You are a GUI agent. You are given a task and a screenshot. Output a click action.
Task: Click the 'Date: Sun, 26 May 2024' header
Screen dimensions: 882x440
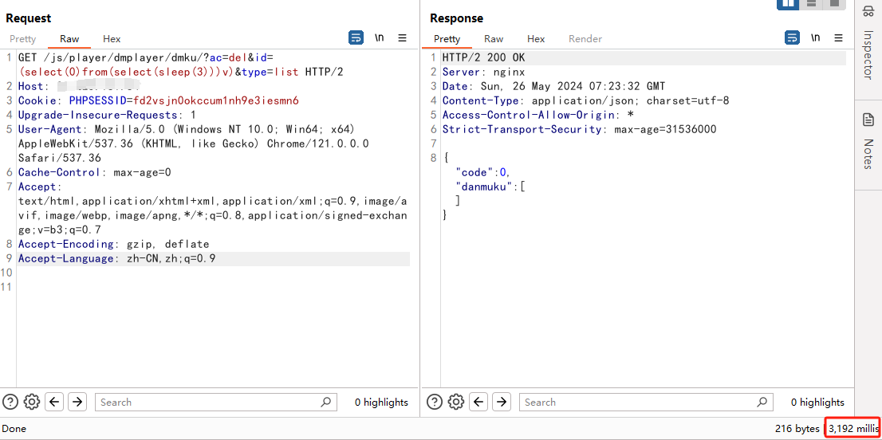tap(554, 86)
